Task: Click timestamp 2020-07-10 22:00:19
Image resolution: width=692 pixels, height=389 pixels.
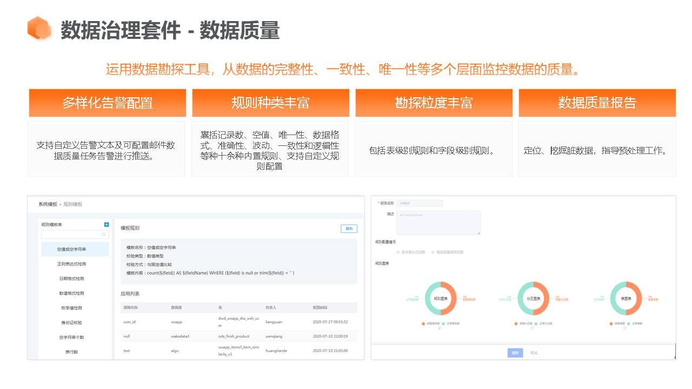Action: coord(330,336)
